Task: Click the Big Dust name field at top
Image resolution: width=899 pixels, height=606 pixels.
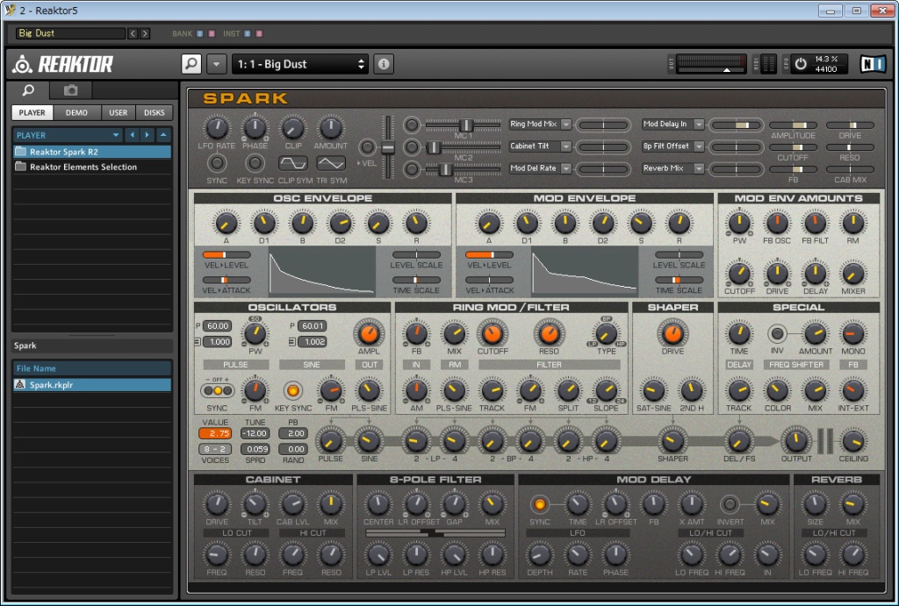Action: pos(70,33)
